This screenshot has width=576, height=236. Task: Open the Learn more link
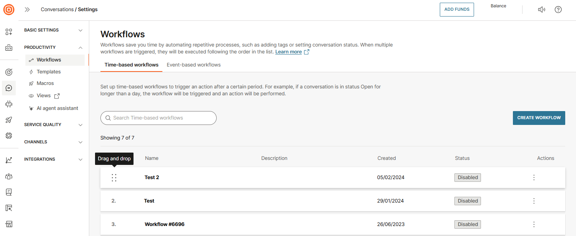tap(289, 52)
